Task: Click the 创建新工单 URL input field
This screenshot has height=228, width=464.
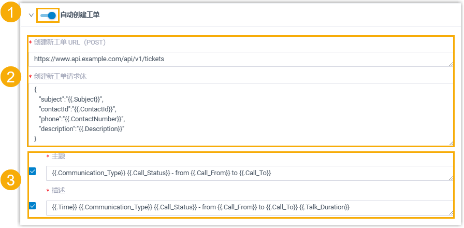Action: pyautogui.click(x=238, y=59)
